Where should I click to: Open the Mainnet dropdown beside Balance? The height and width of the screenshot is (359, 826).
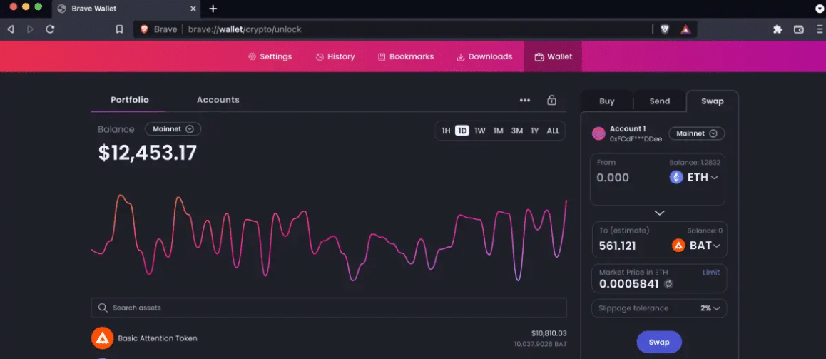(173, 128)
